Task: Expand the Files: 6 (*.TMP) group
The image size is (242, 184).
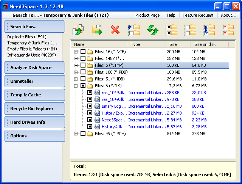Action: [x=76, y=65]
